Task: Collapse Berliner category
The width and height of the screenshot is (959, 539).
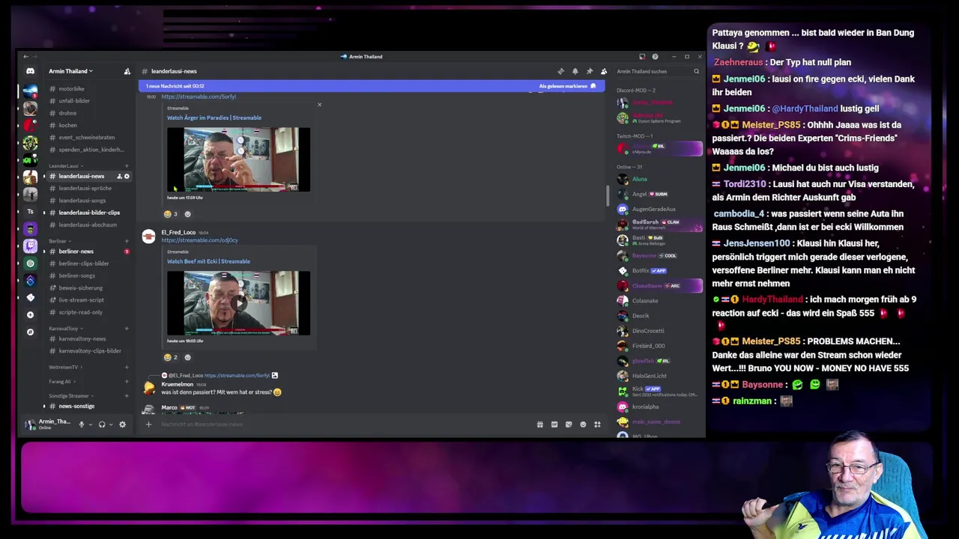Action: click(60, 241)
